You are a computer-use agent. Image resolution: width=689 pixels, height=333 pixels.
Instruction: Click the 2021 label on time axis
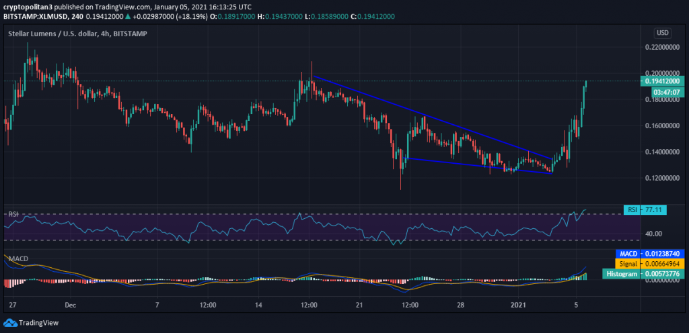coord(518,305)
